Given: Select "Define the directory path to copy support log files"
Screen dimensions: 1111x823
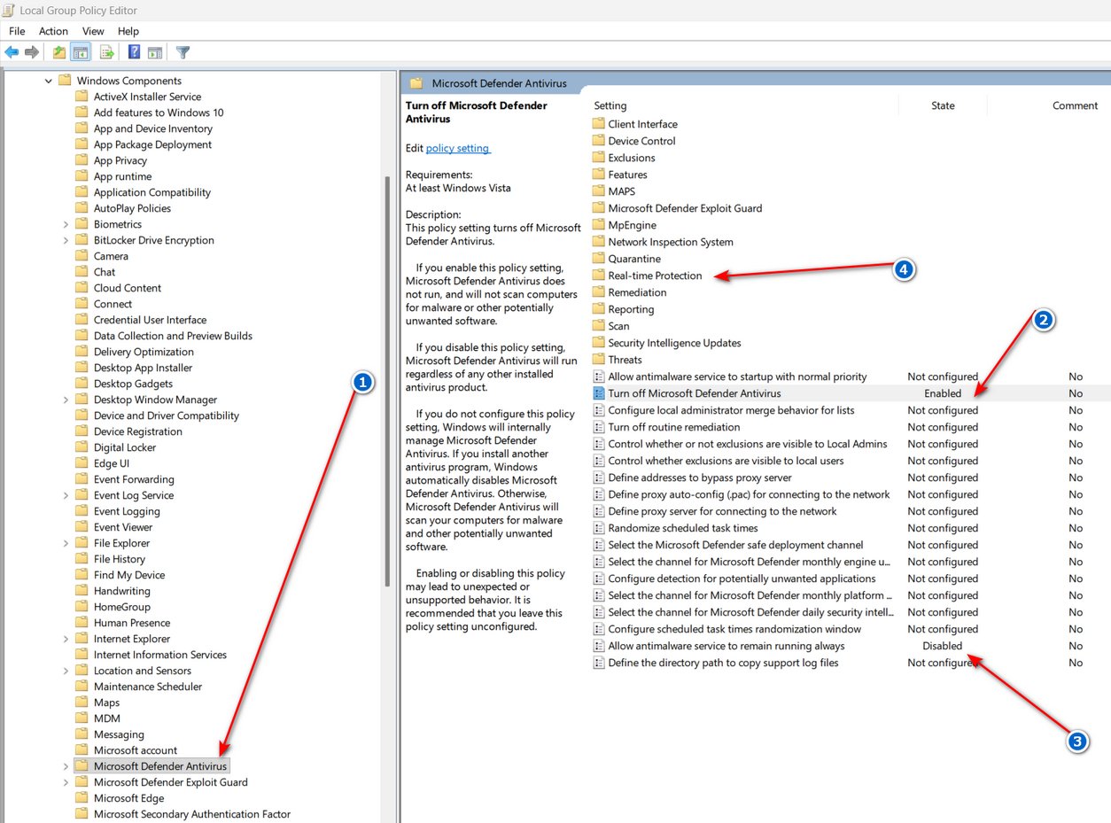Looking at the screenshot, I should click(x=723, y=663).
